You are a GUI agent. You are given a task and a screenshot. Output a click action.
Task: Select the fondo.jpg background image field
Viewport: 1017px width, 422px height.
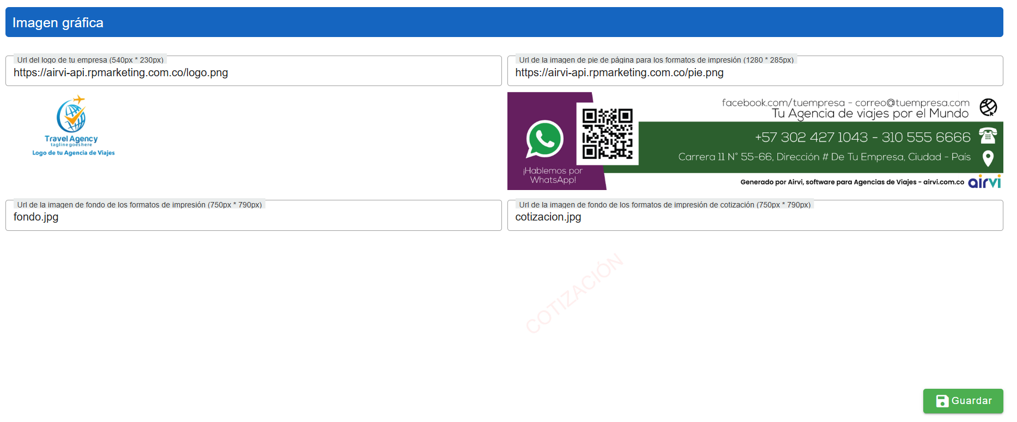click(253, 217)
